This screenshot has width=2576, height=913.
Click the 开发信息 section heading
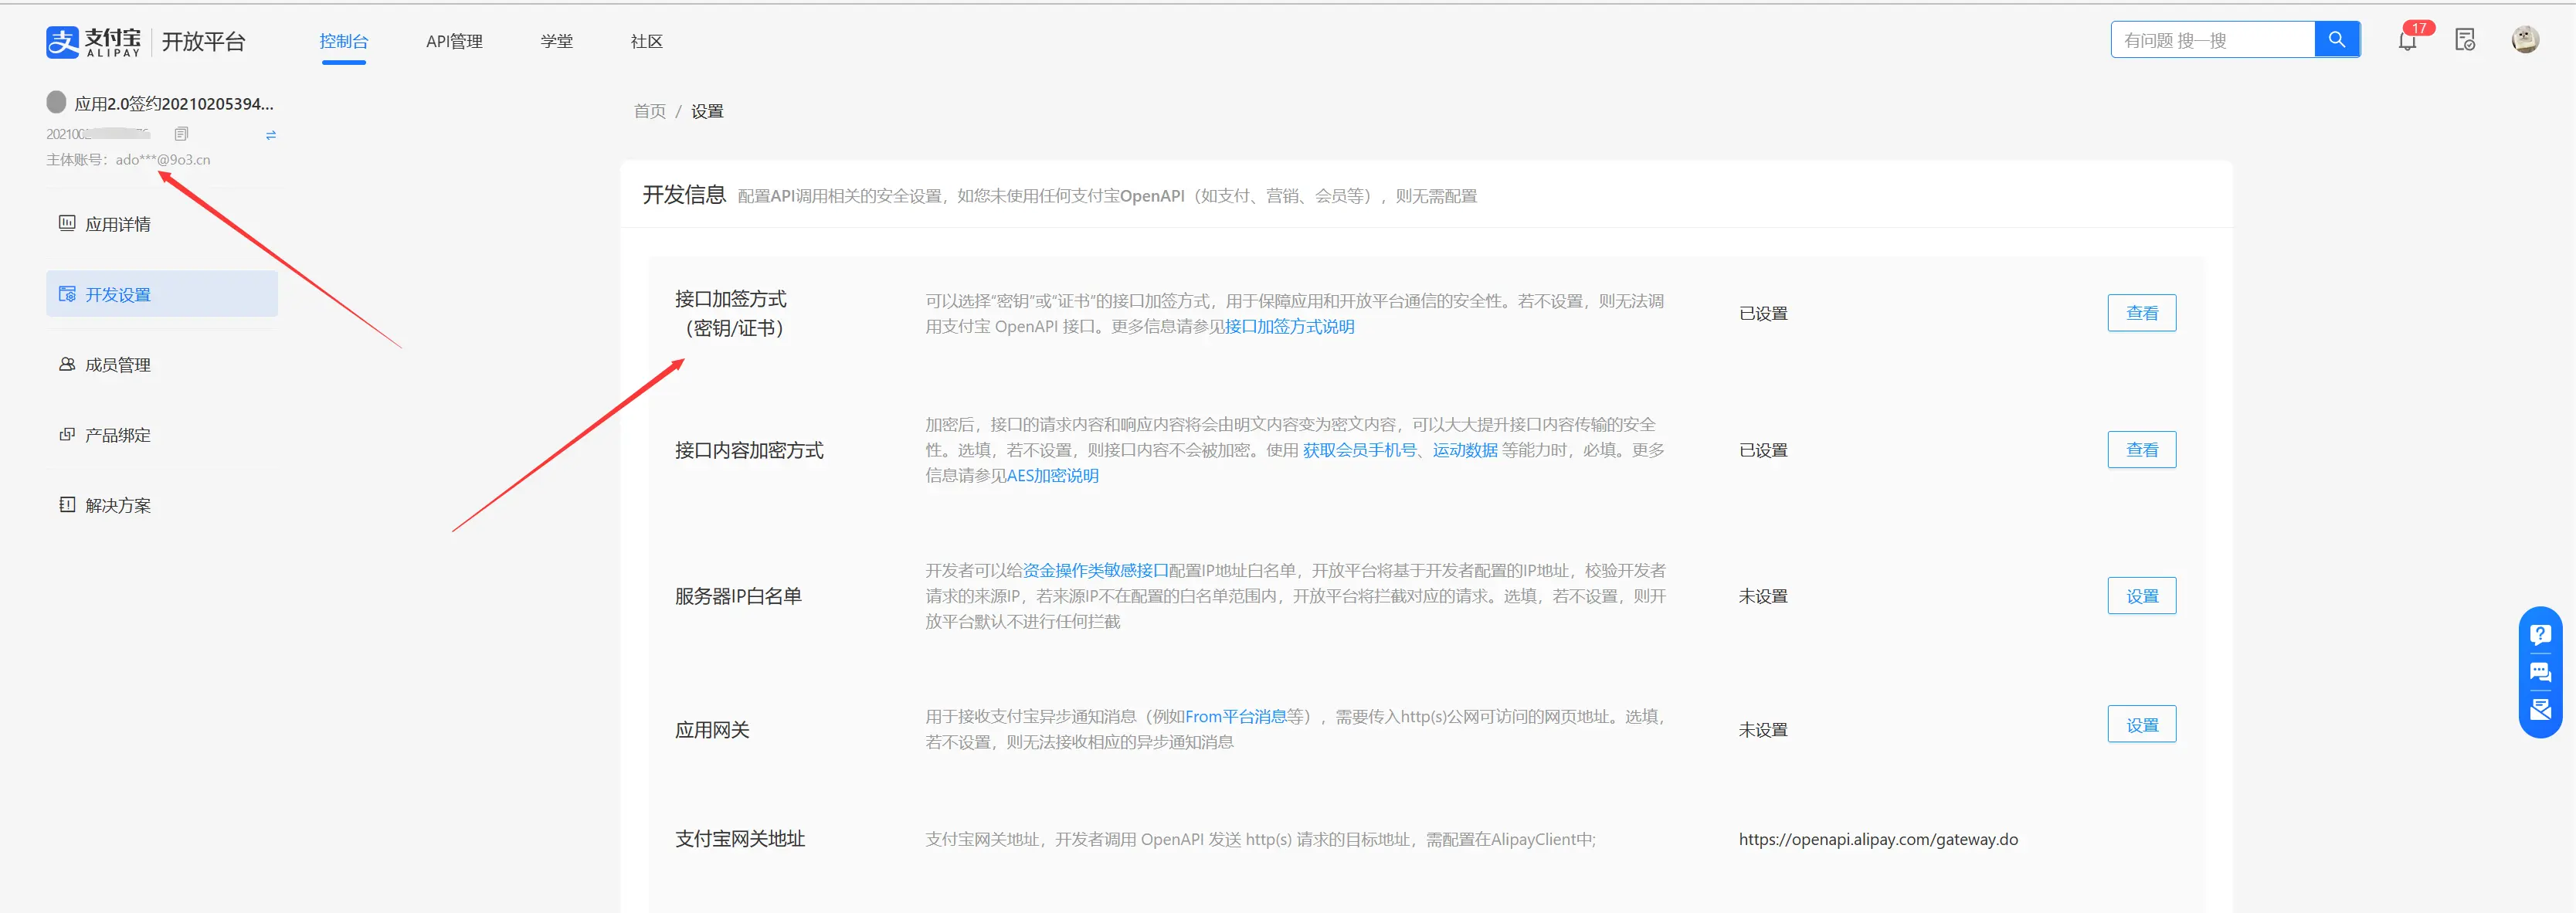684,194
